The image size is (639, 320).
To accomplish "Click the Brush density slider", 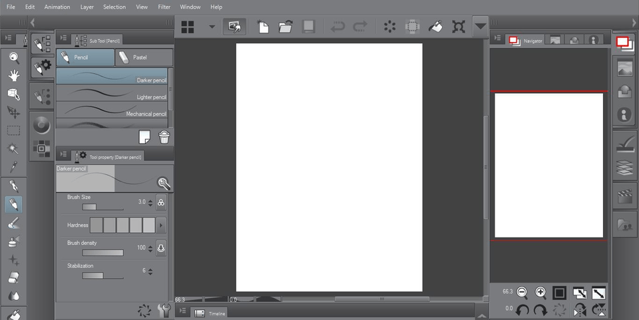I will [x=103, y=253].
